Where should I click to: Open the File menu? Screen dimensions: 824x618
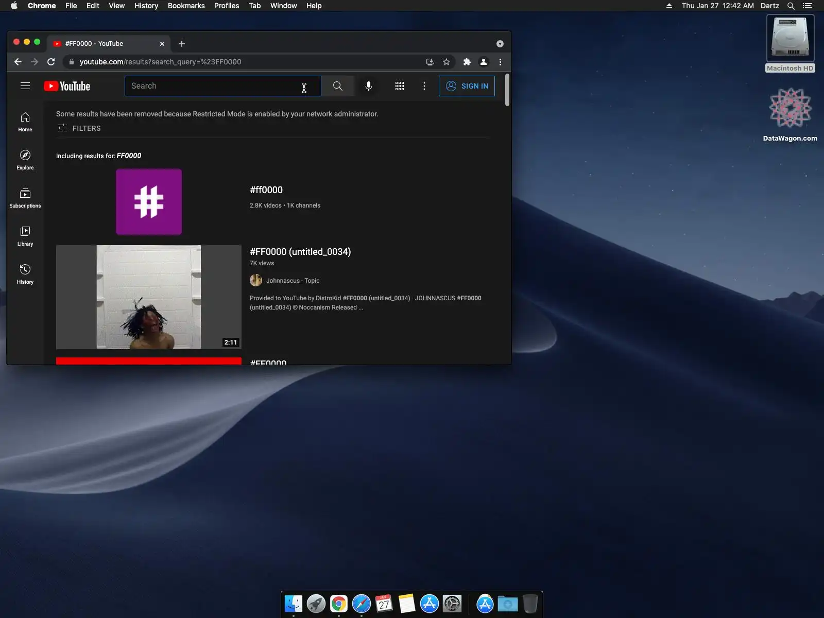click(x=71, y=6)
